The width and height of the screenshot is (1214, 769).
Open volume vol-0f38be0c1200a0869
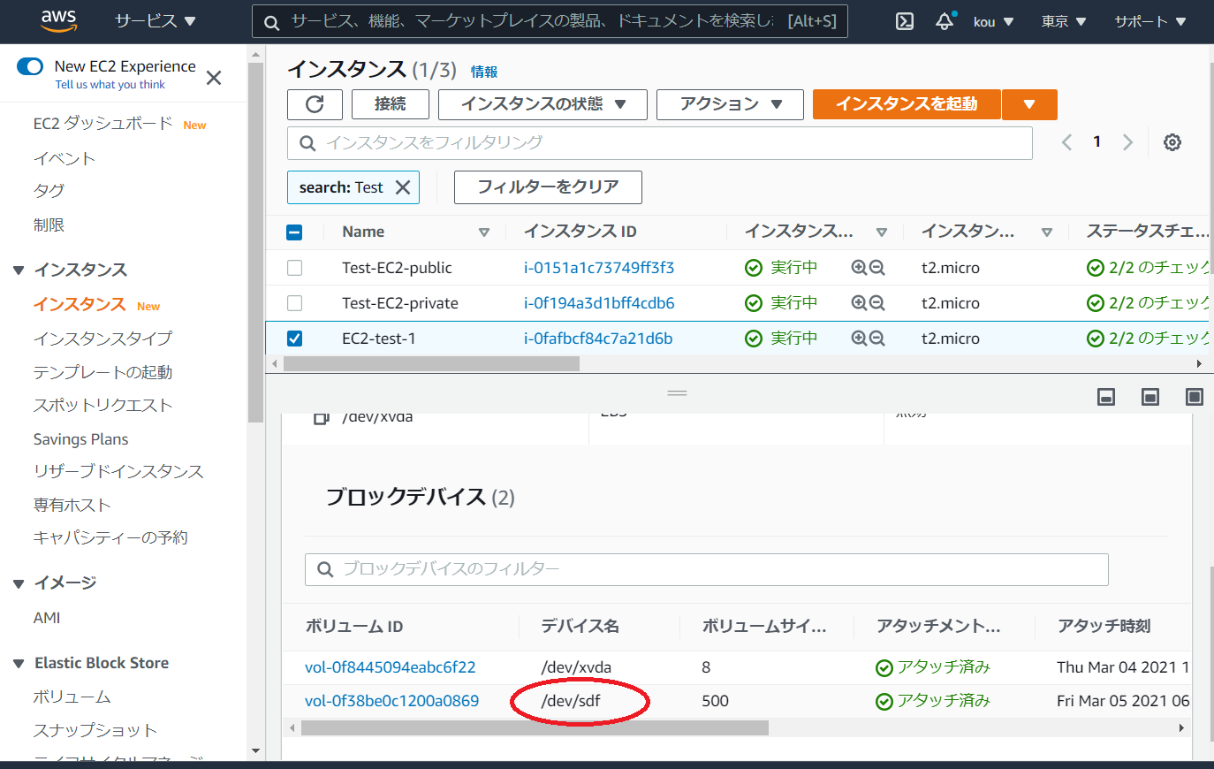391,701
